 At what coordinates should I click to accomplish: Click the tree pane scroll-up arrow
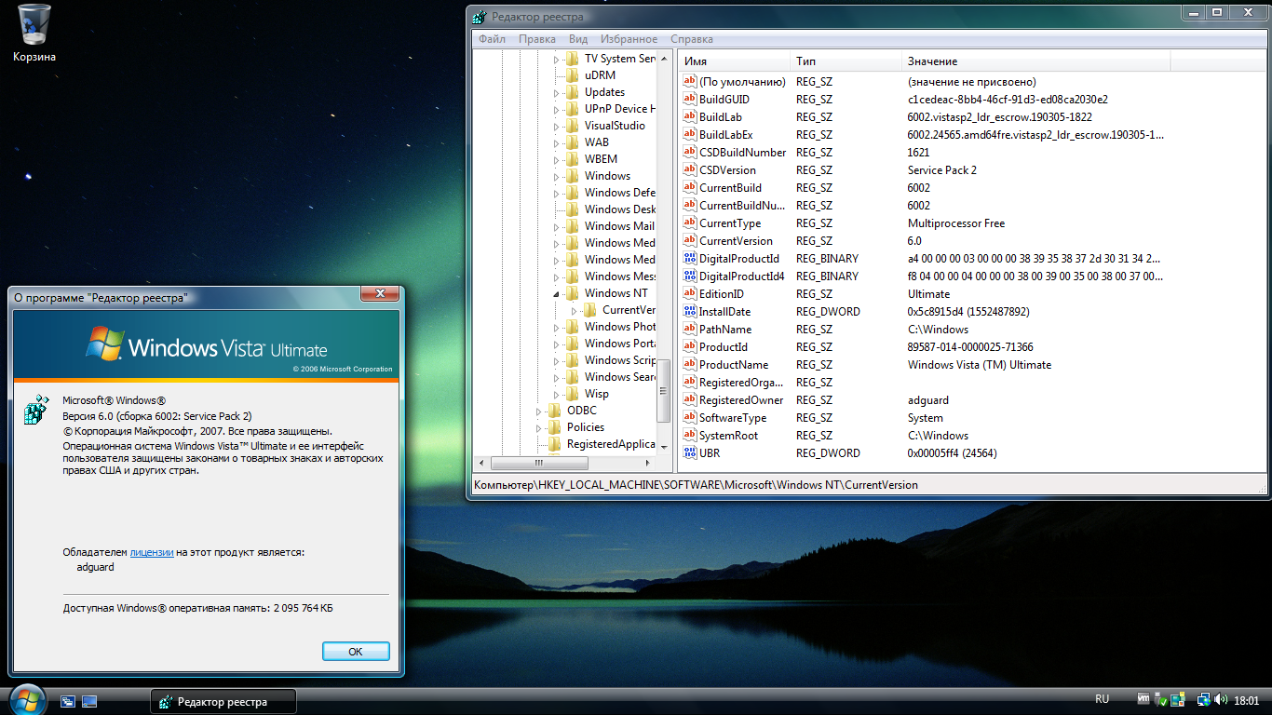(664, 58)
